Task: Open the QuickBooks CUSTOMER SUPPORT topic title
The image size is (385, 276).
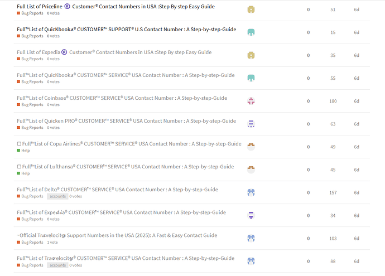Action: point(126,29)
